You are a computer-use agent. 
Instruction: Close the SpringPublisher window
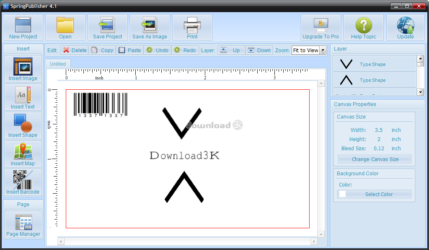pos(419,6)
